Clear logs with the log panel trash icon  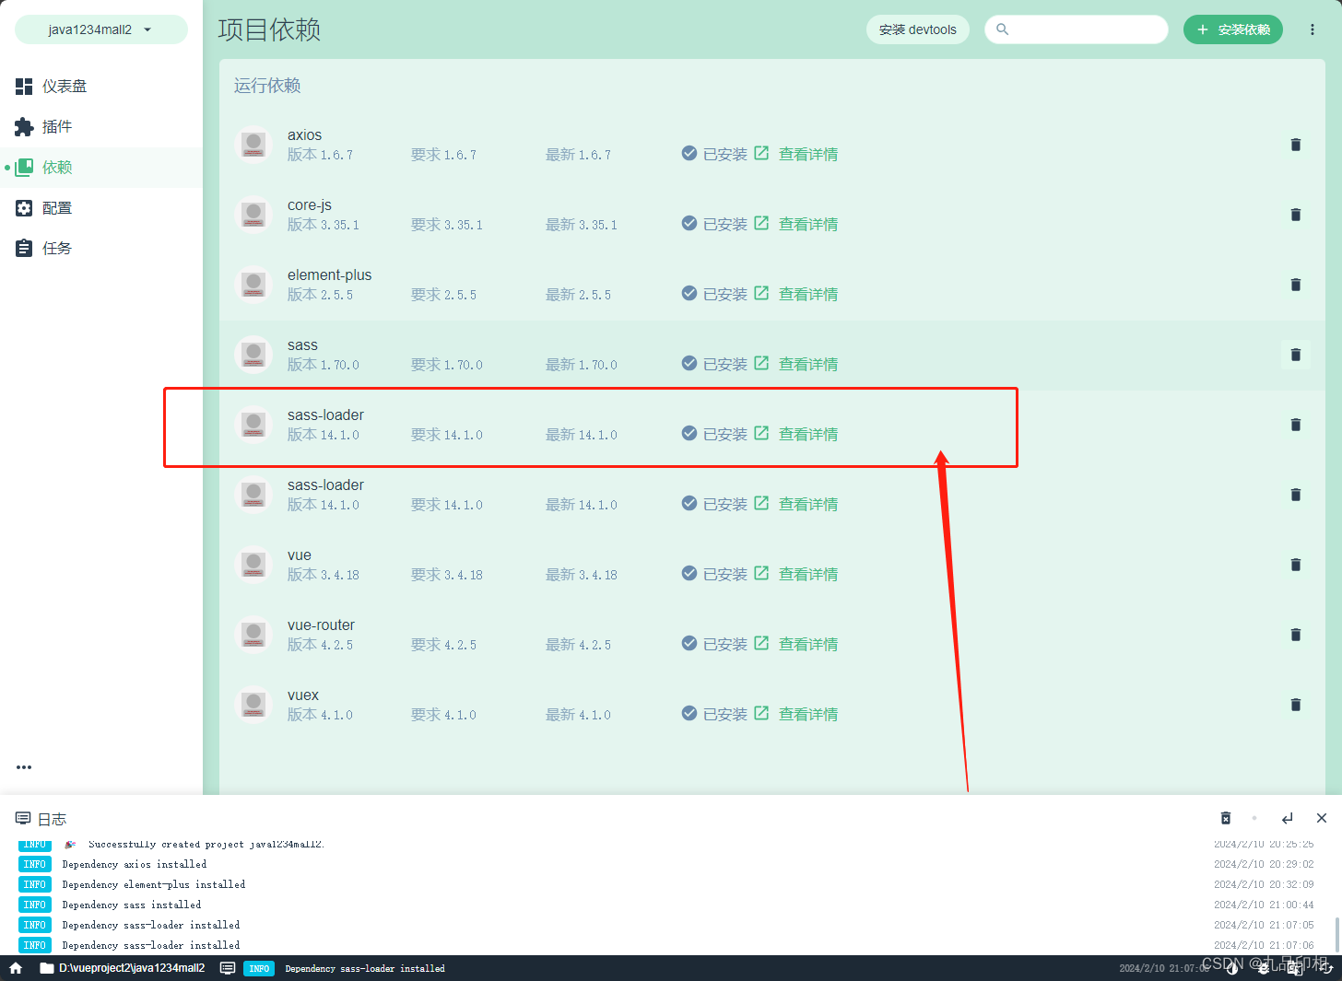point(1226,818)
